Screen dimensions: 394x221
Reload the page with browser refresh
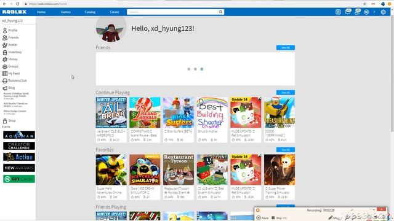point(18,4)
